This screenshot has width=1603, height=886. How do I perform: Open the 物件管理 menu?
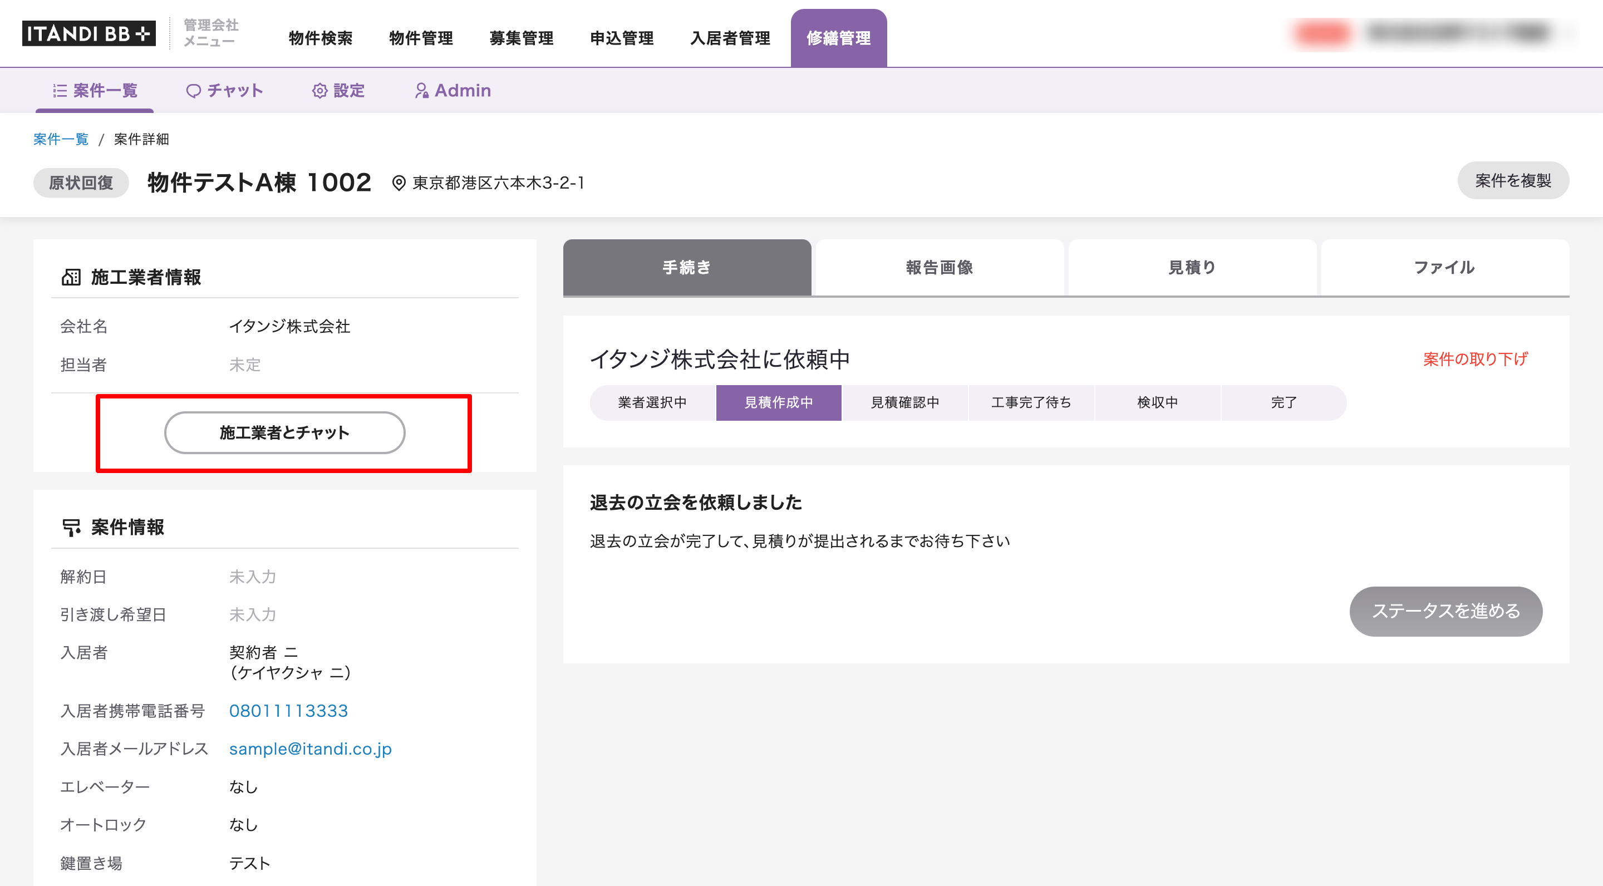(421, 38)
